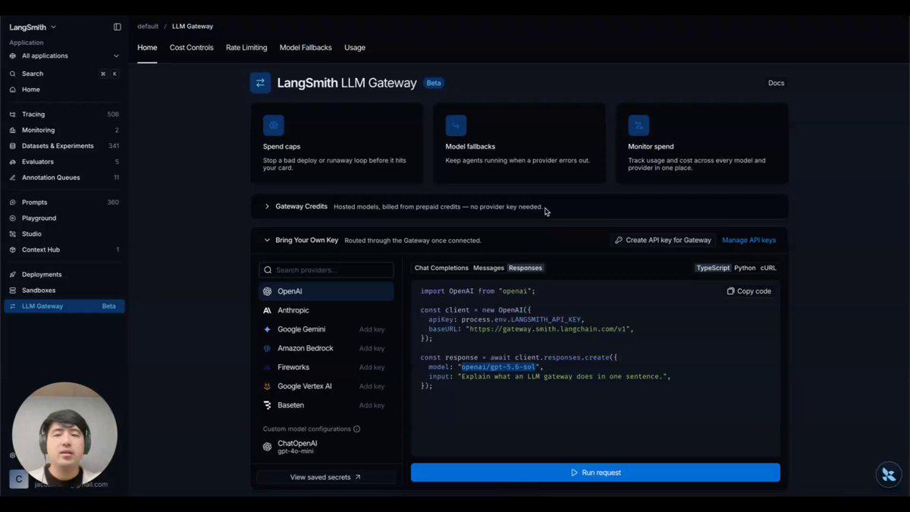Image resolution: width=910 pixels, height=512 pixels.
Task: Open Manage API keys link
Action: (x=748, y=240)
